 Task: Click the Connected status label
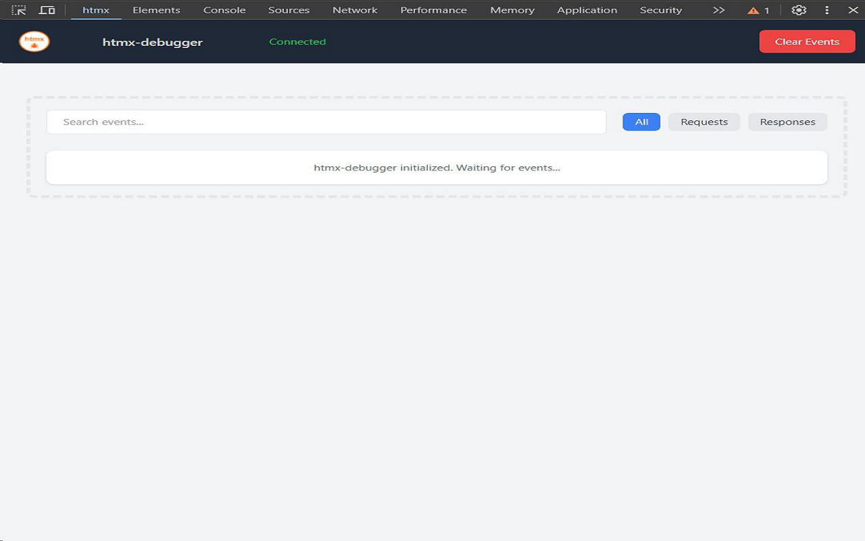(x=297, y=42)
